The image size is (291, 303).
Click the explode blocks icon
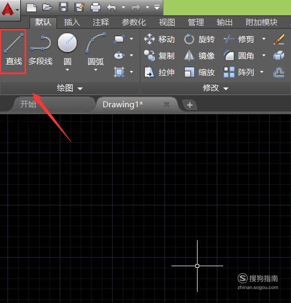pos(279,55)
